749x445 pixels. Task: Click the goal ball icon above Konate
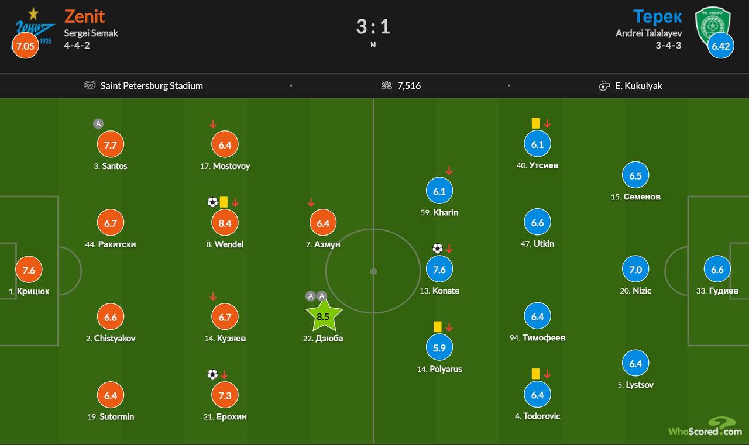pyautogui.click(x=437, y=249)
